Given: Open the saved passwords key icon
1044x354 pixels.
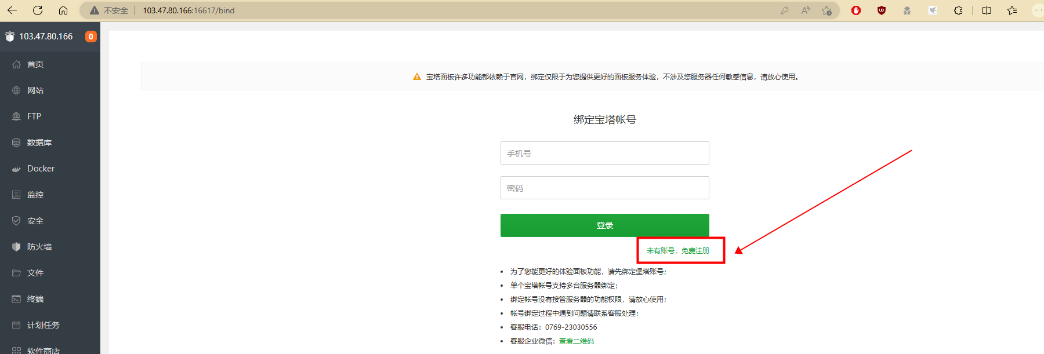Looking at the screenshot, I should (x=785, y=10).
